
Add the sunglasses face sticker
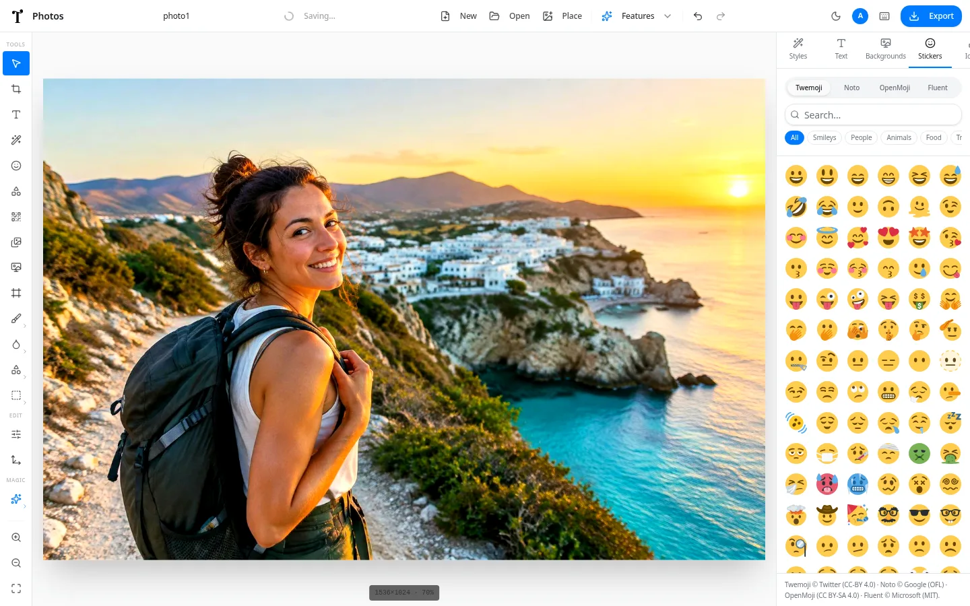click(919, 515)
